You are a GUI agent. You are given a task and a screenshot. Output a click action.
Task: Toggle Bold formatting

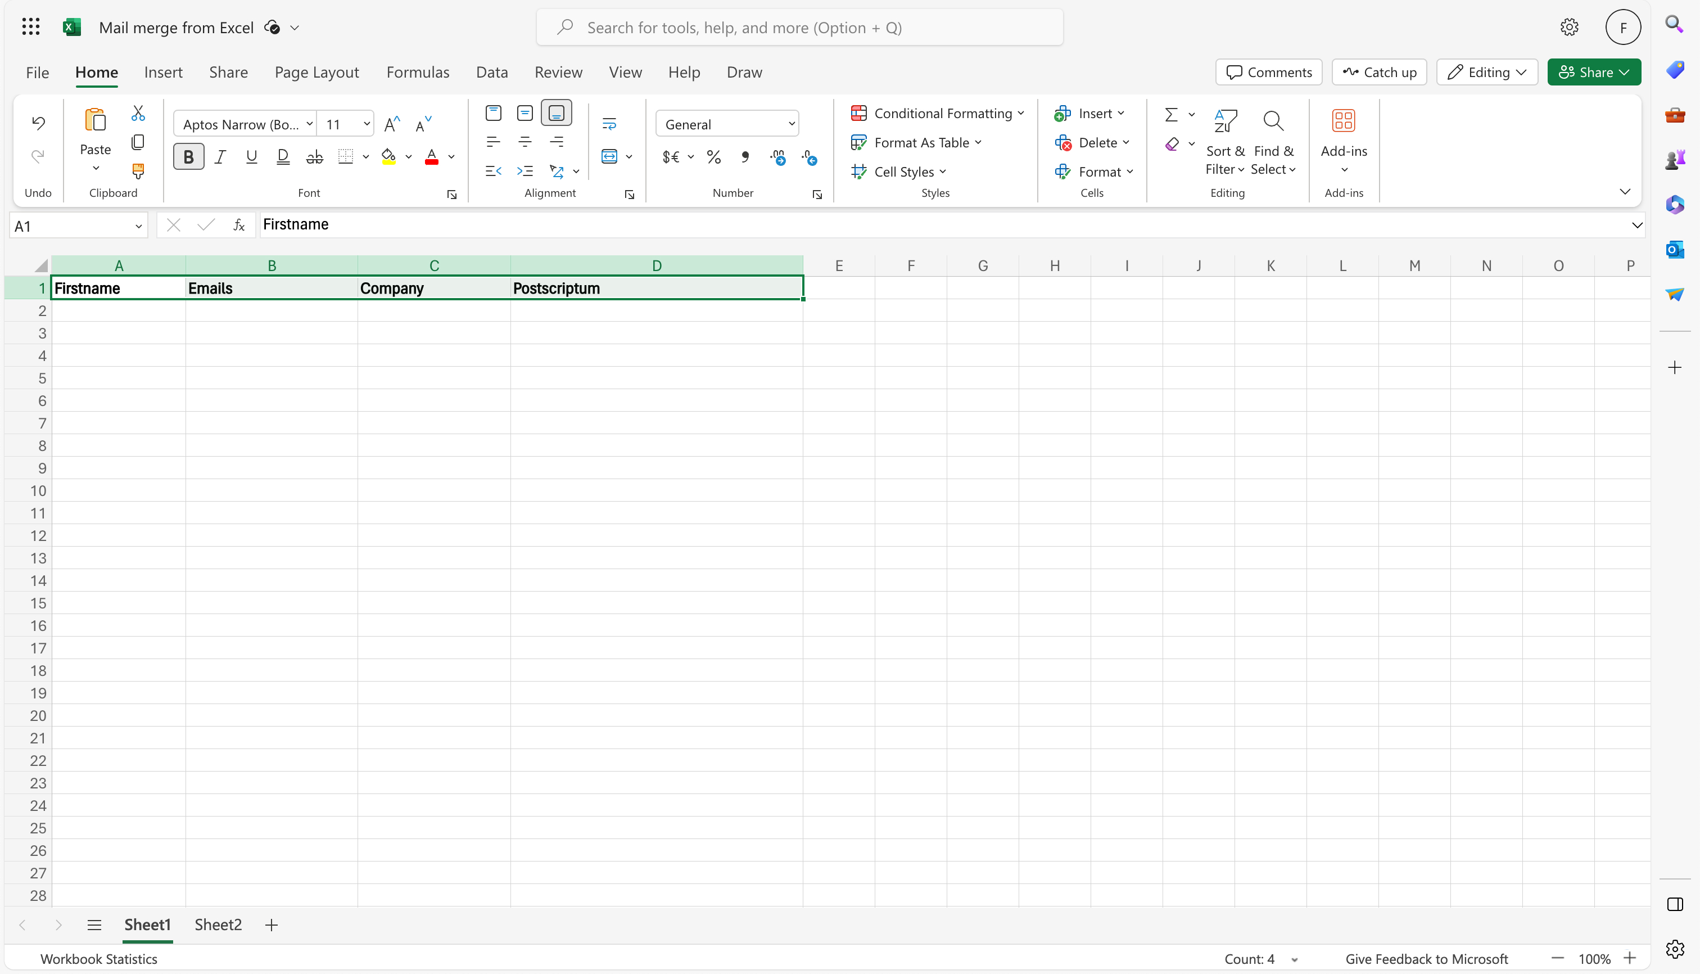[x=188, y=156]
